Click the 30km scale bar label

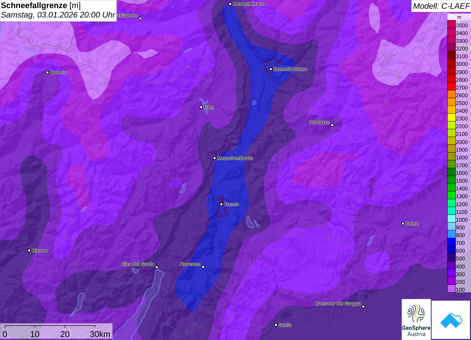pos(100,334)
